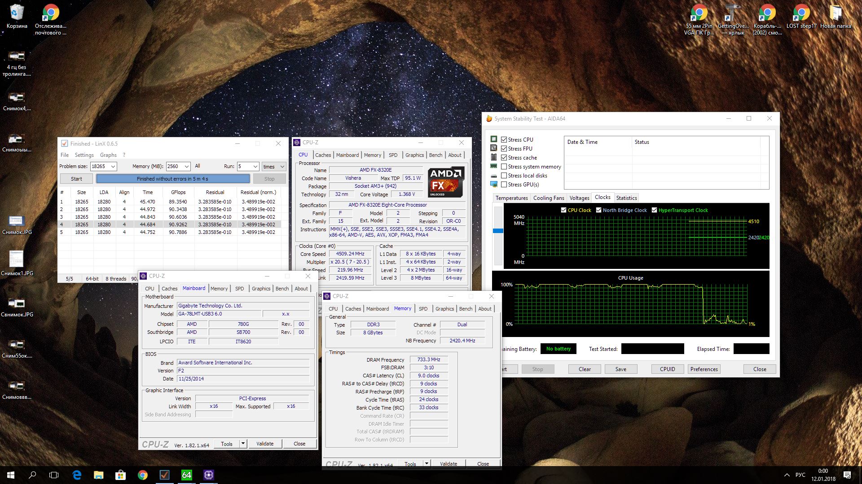This screenshot has height=484, width=862.
Task: Open the Снимок.JPG desktop file
Action: point(17,222)
